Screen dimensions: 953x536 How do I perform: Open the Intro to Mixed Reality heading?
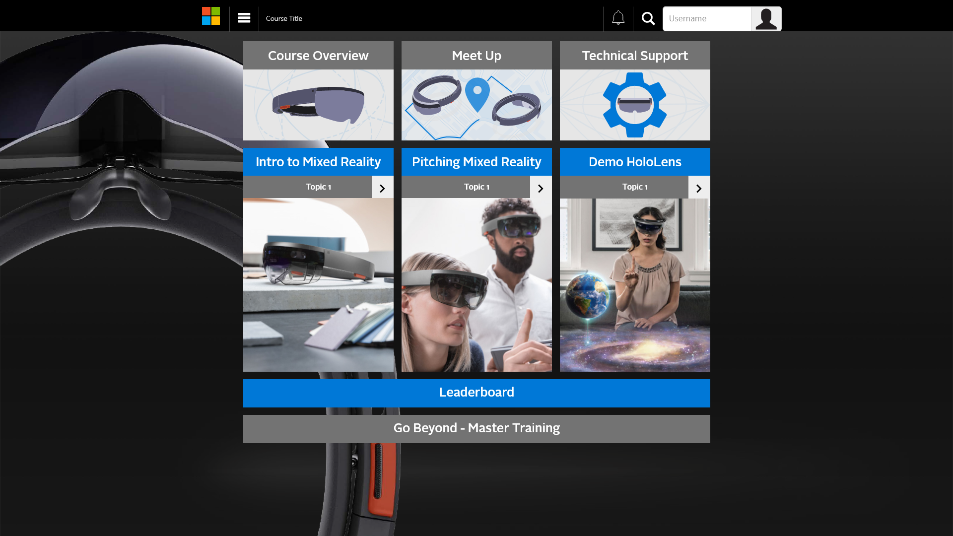click(x=318, y=162)
